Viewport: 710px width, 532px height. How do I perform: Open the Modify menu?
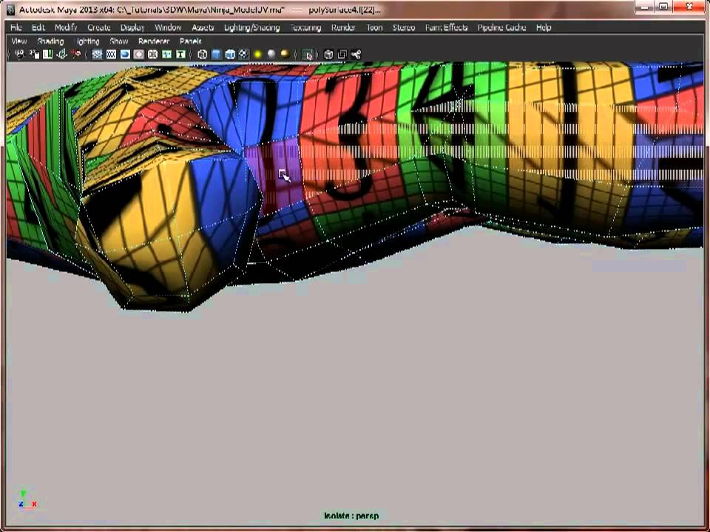(x=66, y=27)
